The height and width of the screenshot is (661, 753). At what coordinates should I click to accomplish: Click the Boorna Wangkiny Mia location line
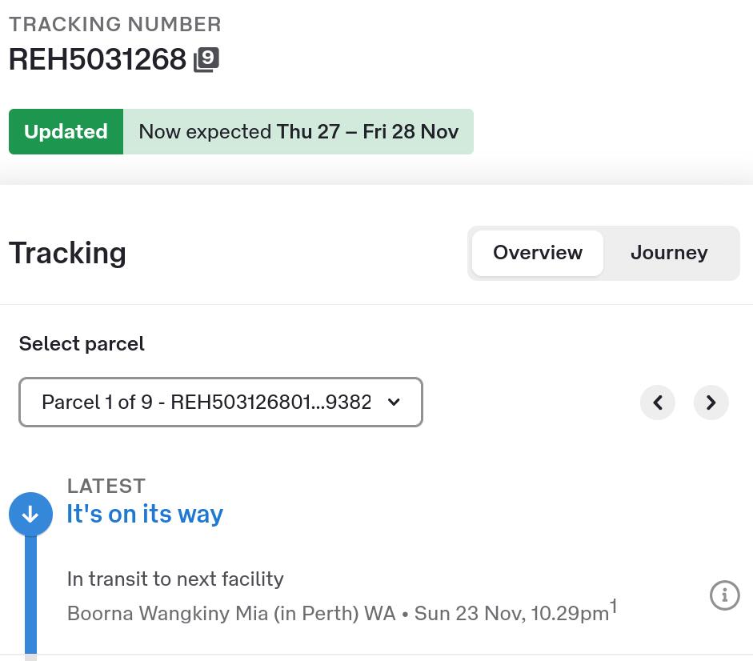tap(231, 614)
